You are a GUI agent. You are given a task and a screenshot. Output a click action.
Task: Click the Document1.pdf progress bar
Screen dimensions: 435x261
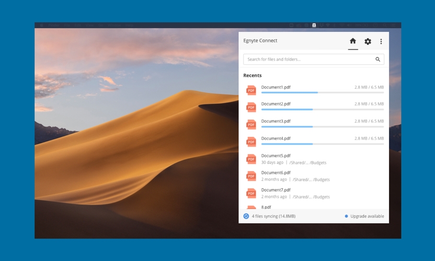[x=322, y=92]
